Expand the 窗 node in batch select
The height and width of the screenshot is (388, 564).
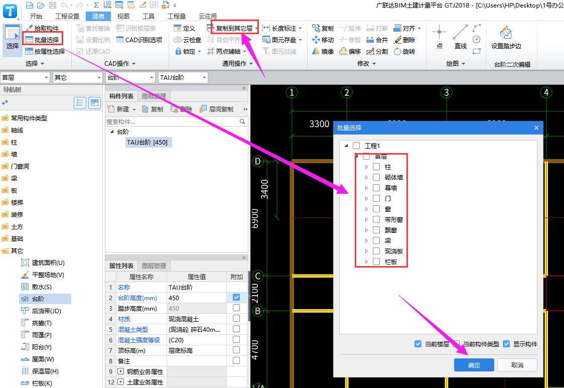pos(366,209)
